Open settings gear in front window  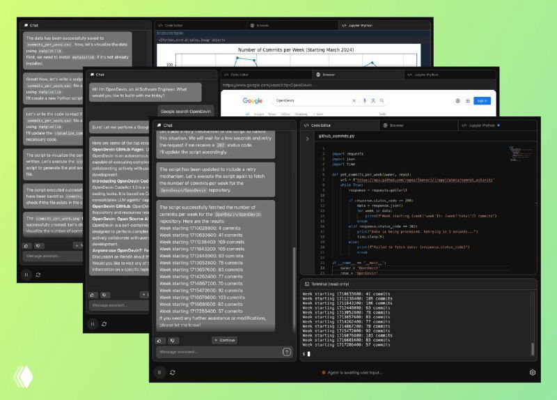[x=532, y=372]
